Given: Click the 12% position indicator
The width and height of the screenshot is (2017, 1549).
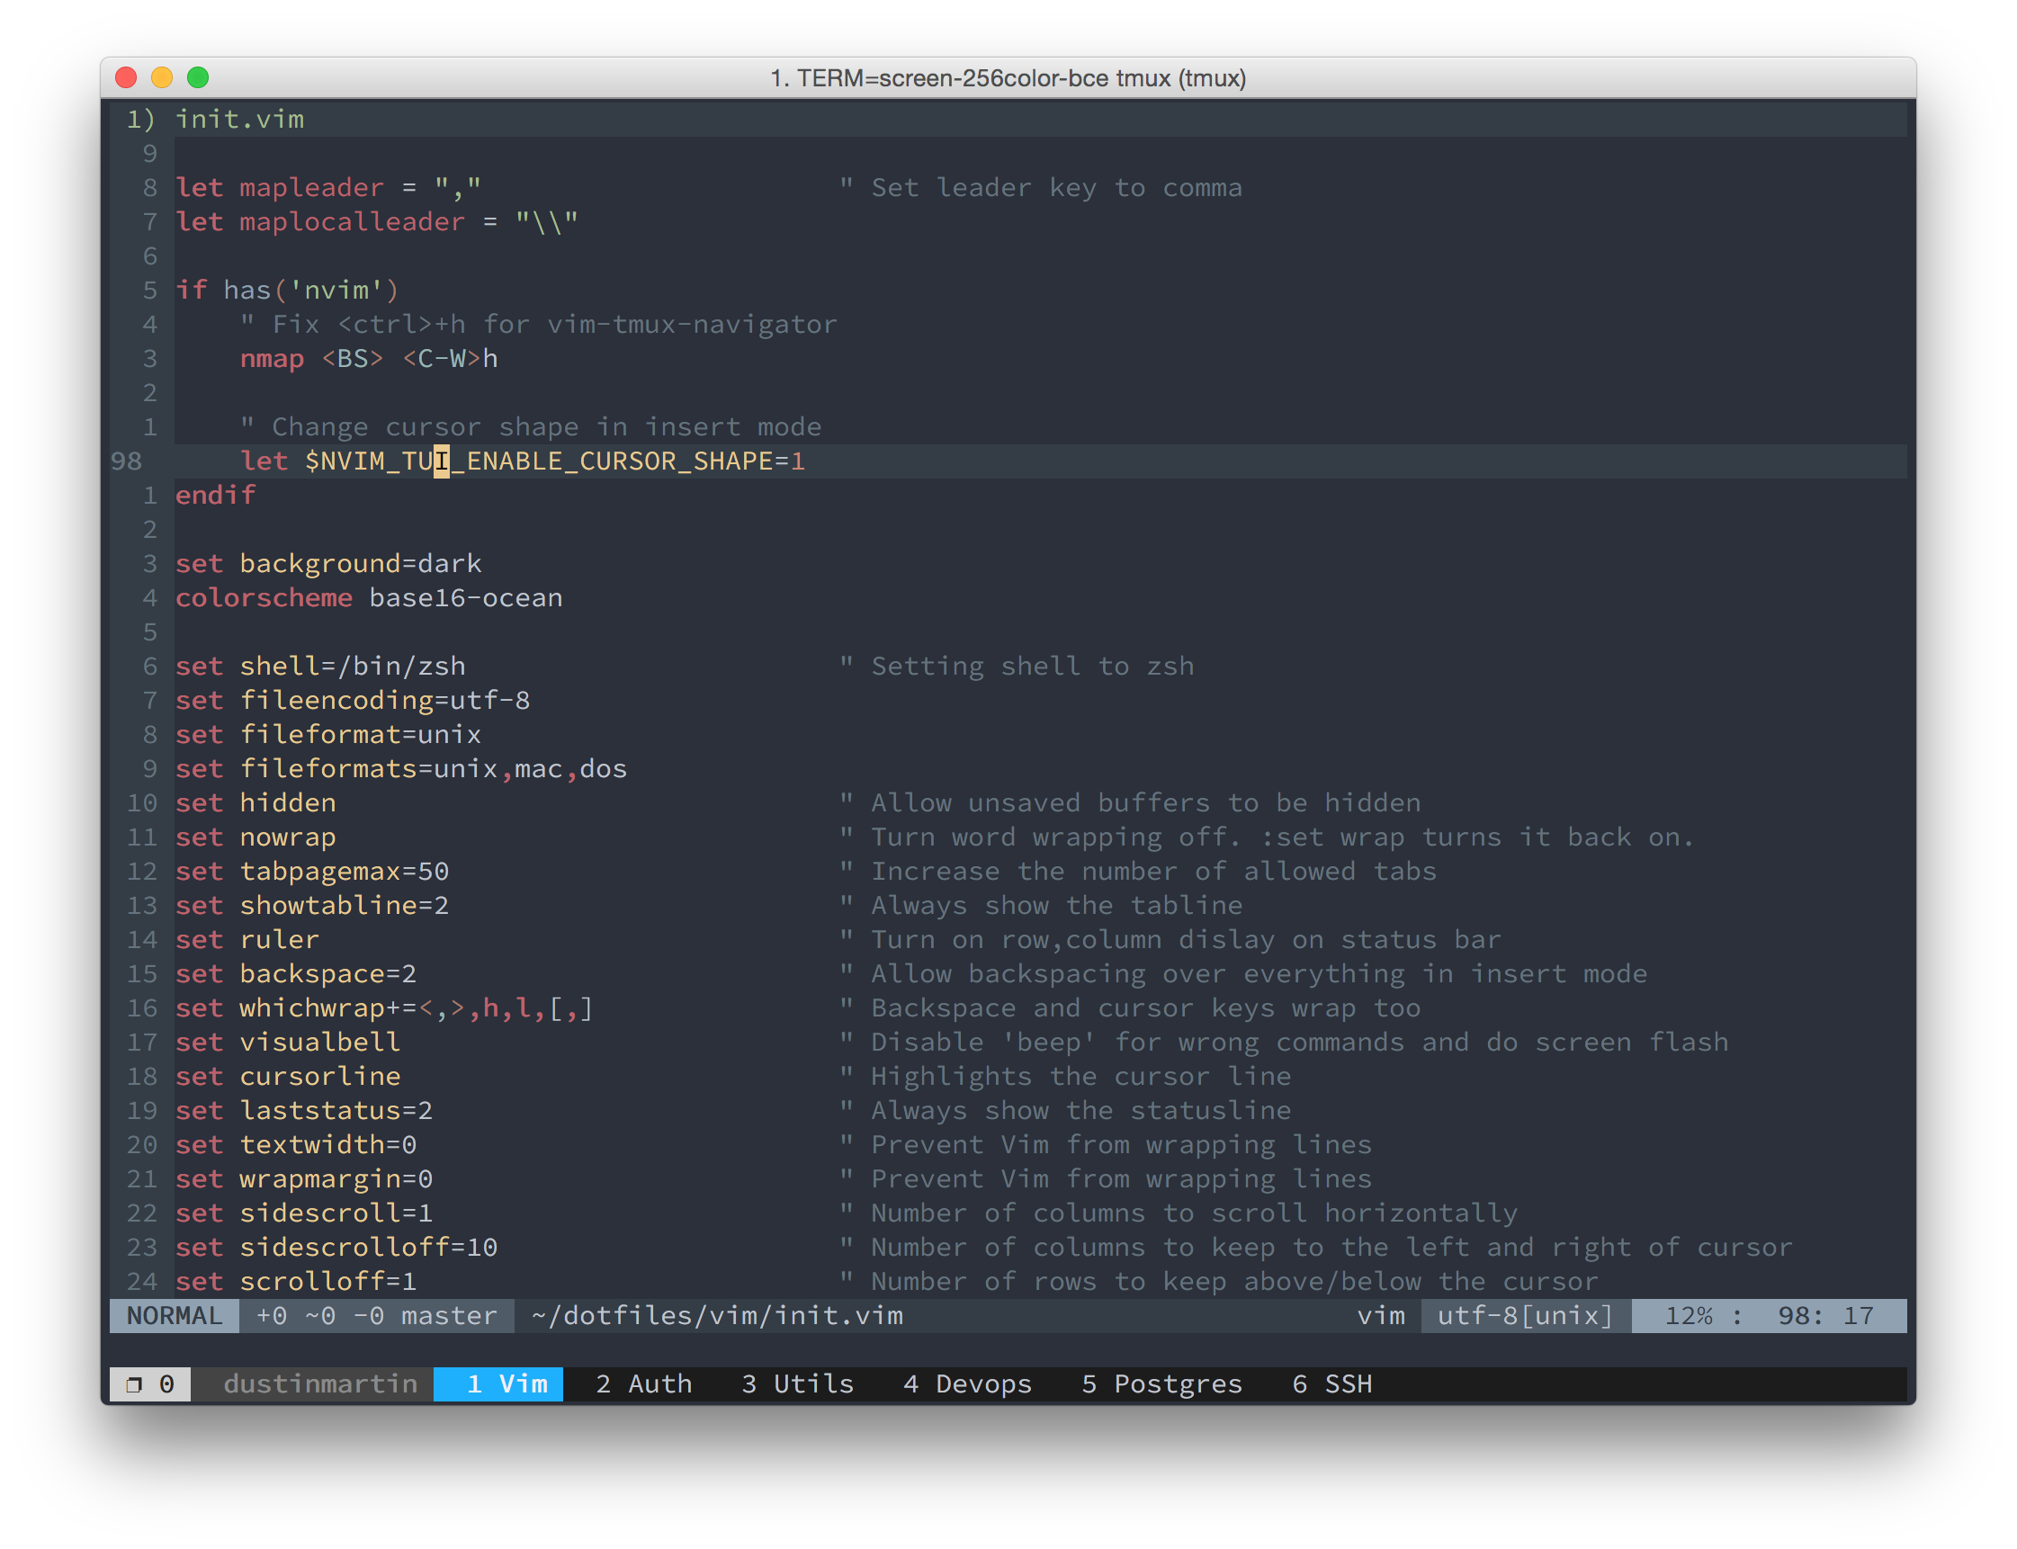Looking at the screenshot, I should pyautogui.click(x=1688, y=1316).
